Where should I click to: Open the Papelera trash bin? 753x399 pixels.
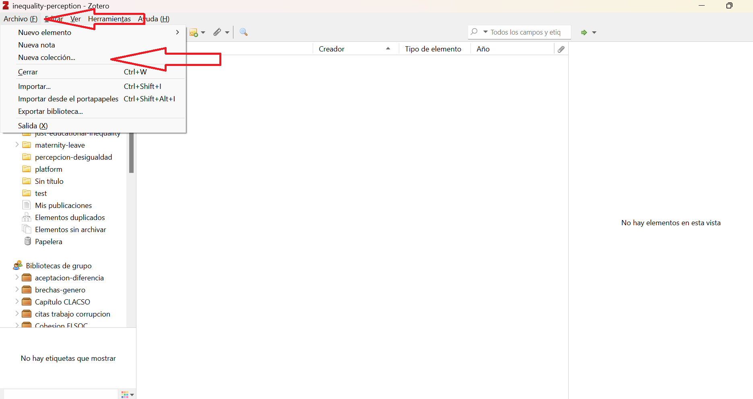[x=48, y=242]
